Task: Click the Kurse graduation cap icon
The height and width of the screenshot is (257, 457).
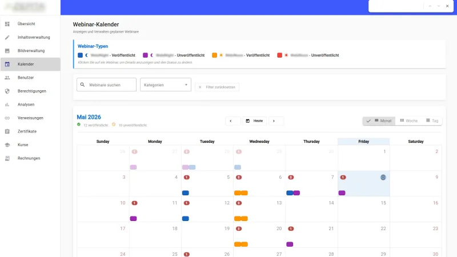Action: [x=7, y=144]
